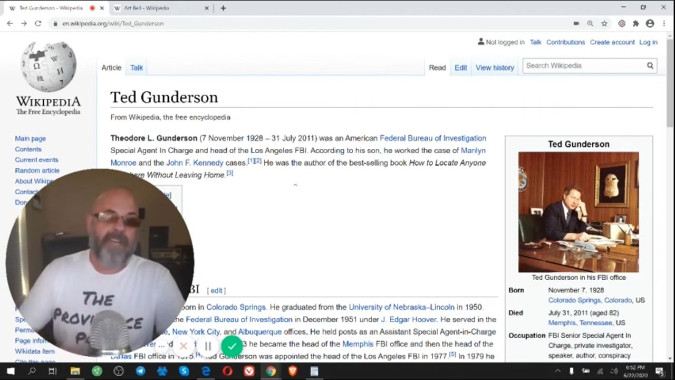675x380 pixels.
Task: Bookmark this page with the star icon
Action: pyautogui.click(x=604, y=23)
